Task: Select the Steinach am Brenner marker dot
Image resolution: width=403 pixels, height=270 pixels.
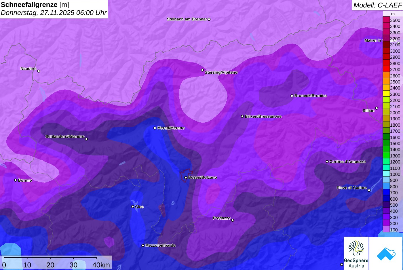Action: [x=209, y=19]
